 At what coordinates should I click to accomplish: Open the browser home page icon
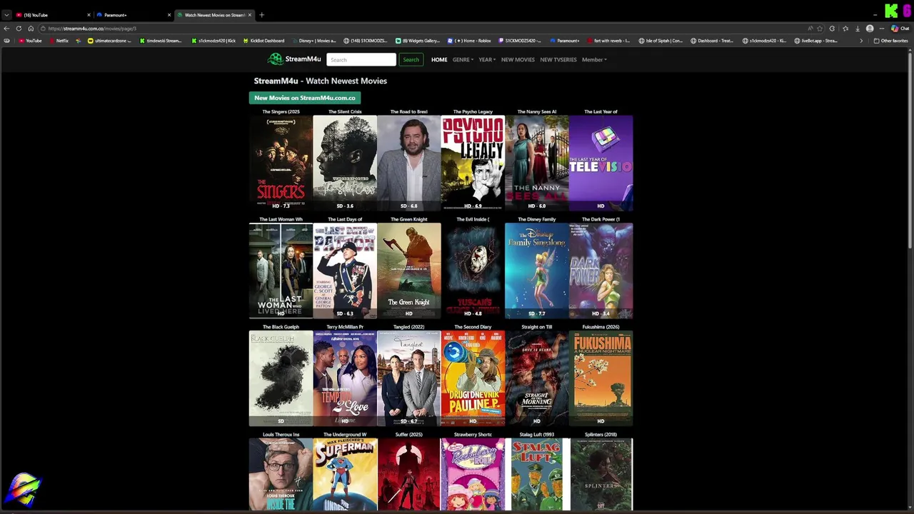click(31, 29)
